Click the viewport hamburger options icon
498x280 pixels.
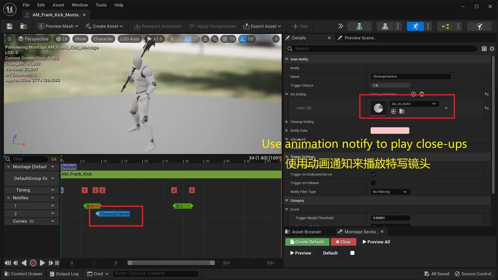click(x=10, y=39)
